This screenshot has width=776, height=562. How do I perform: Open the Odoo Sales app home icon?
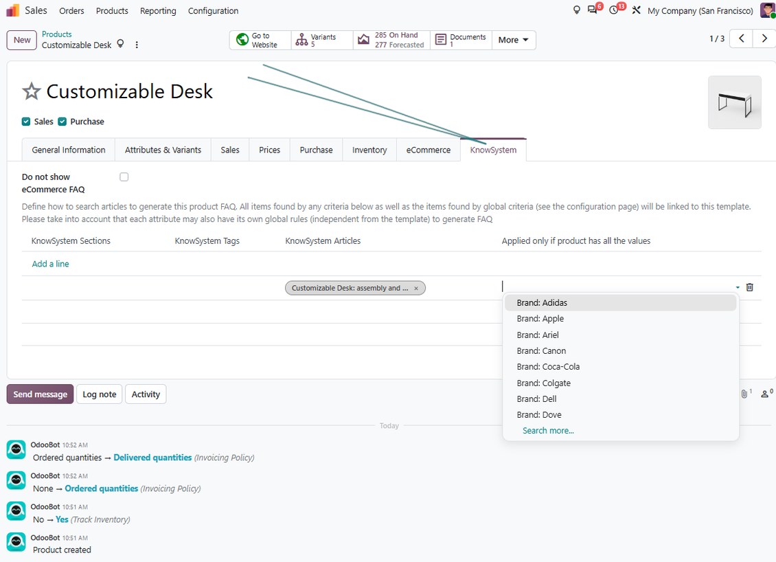coord(13,10)
